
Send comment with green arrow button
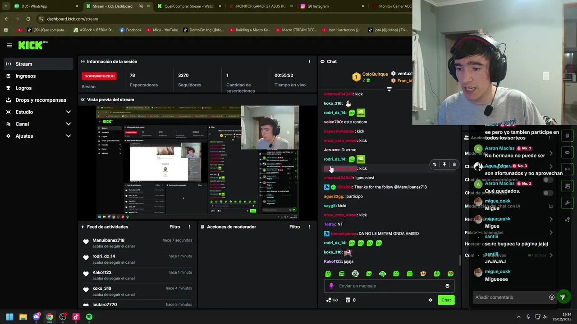pos(563,297)
